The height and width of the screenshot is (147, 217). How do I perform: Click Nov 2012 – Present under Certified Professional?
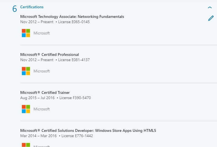click(37, 60)
